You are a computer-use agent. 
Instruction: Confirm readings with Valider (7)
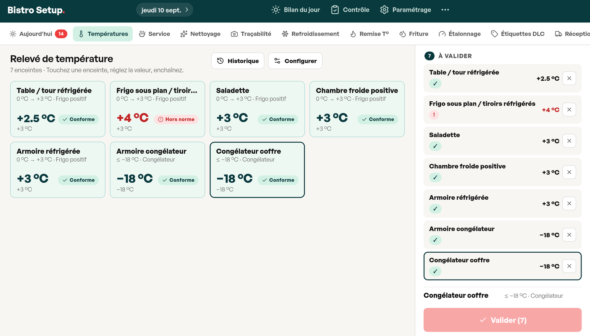pyautogui.click(x=503, y=320)
